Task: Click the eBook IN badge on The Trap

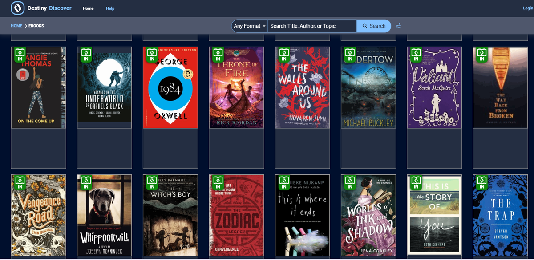Action: (482, 182)
